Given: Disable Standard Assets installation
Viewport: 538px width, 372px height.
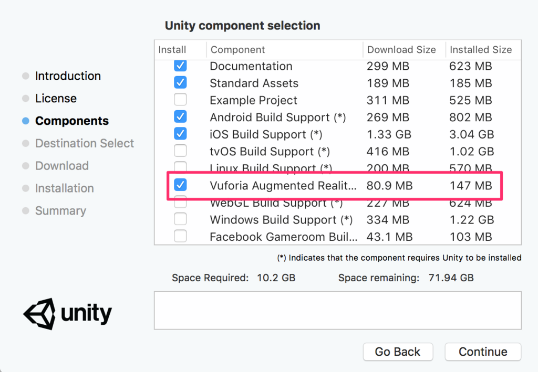Looking at the screenshot, I should [x=180, y=82].
